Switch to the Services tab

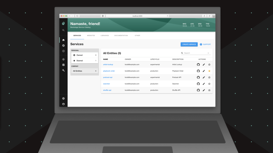(77, 35)
